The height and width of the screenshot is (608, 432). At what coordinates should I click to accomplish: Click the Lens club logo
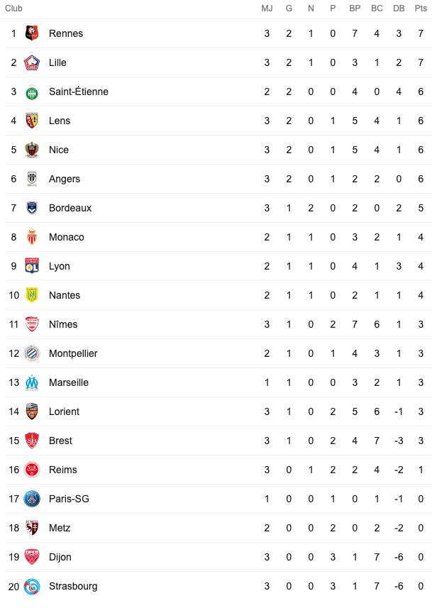click(x=32, y=121)
